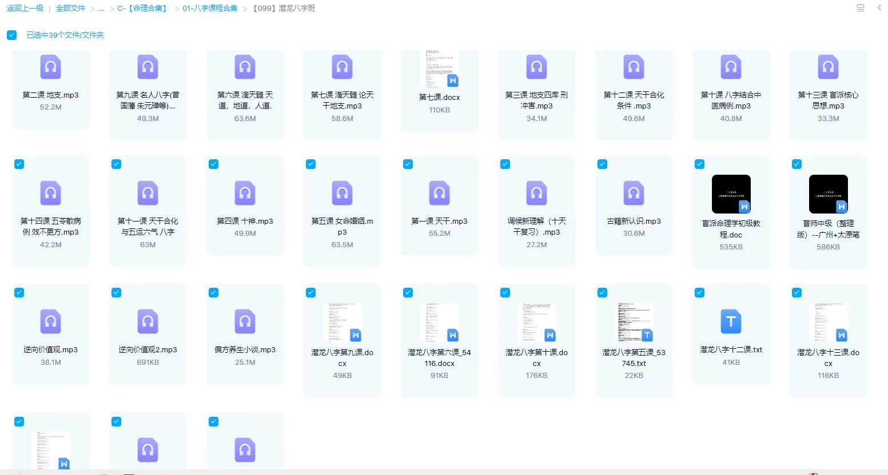The image size is (888, 475).
Task: Open audio icon of 古籍新认识.mp3
Action: coord(634,193)
